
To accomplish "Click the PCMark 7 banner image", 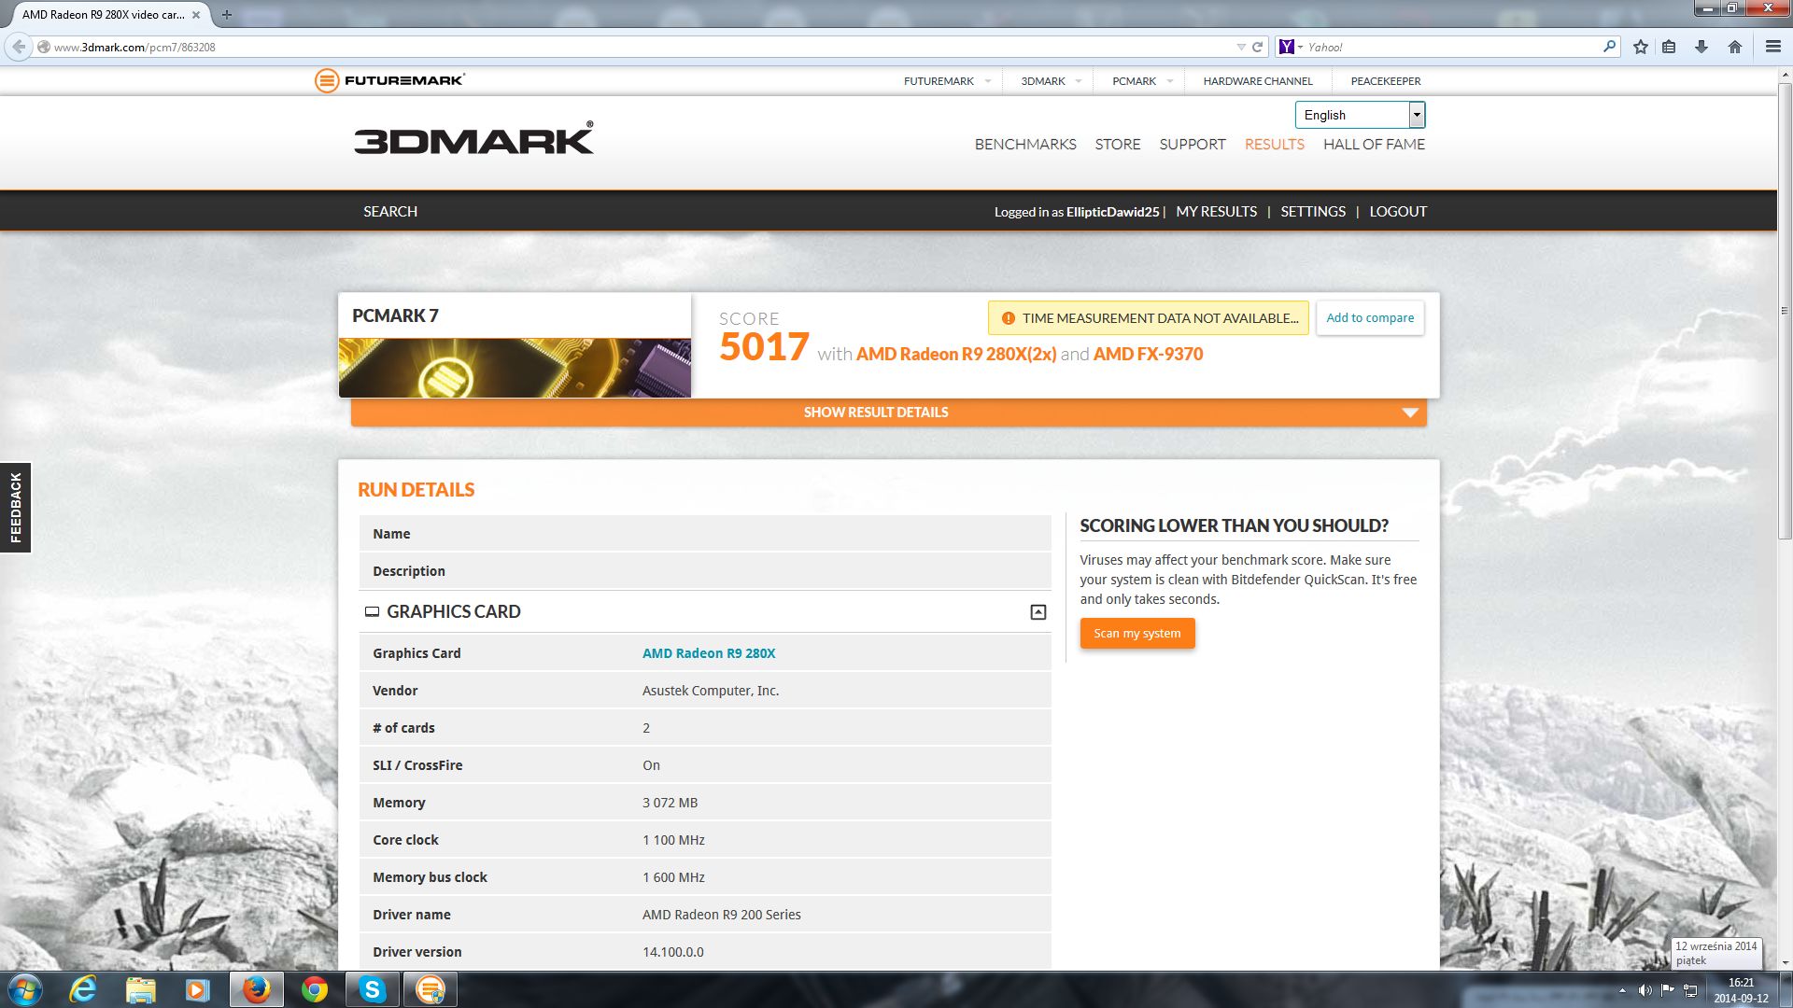I will 515,368.
